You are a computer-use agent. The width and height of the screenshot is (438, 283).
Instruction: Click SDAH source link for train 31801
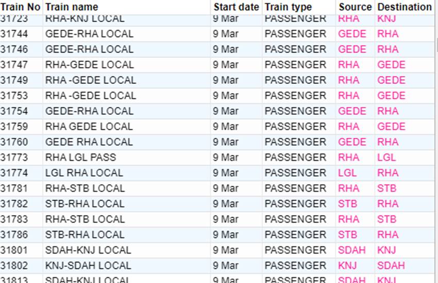coord(351,250)
